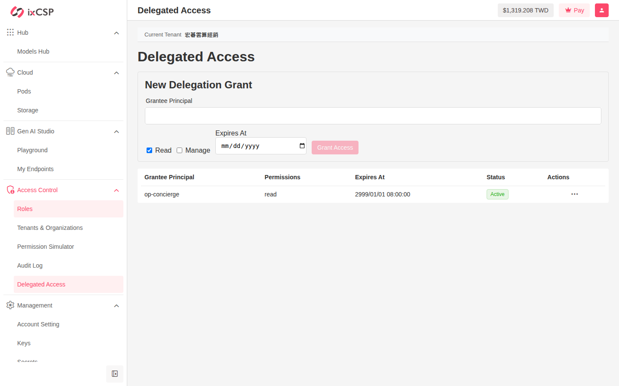Click the Gen AI Studio book icon
Viewport: 619px width, 386px height.
pyautogui.click(x=10, y=131)
